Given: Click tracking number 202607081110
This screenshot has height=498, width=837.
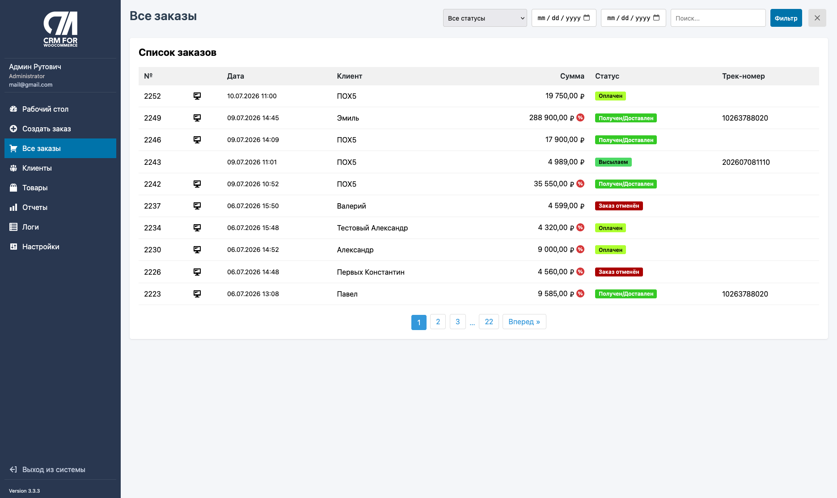Looking at the screenshot, I should (746, 162).
